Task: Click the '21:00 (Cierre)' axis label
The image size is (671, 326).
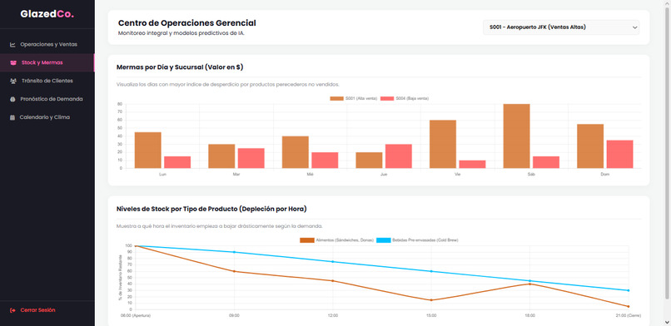Action: point(629,316)
